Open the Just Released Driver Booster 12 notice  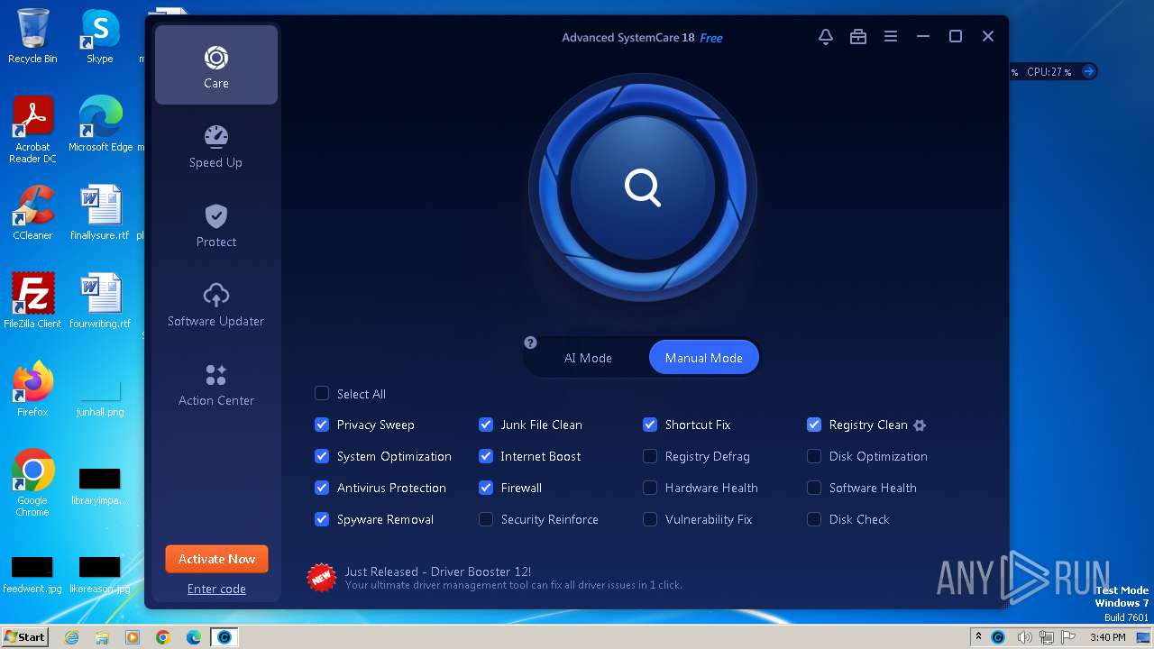(x=437, y=571)
